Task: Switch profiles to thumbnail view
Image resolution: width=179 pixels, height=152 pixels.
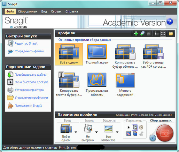Action: point(163,34)
